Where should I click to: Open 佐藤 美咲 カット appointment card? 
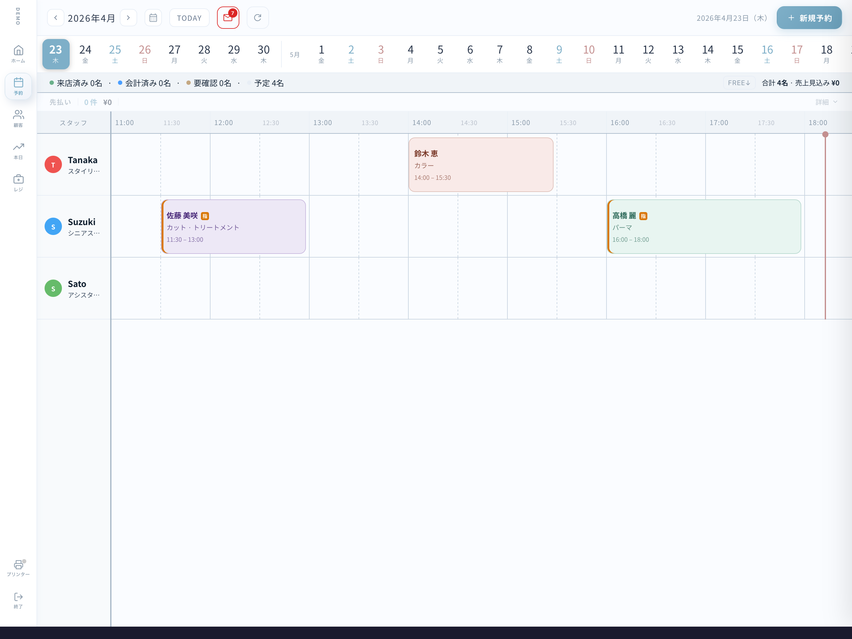click(x=233, y=227)
